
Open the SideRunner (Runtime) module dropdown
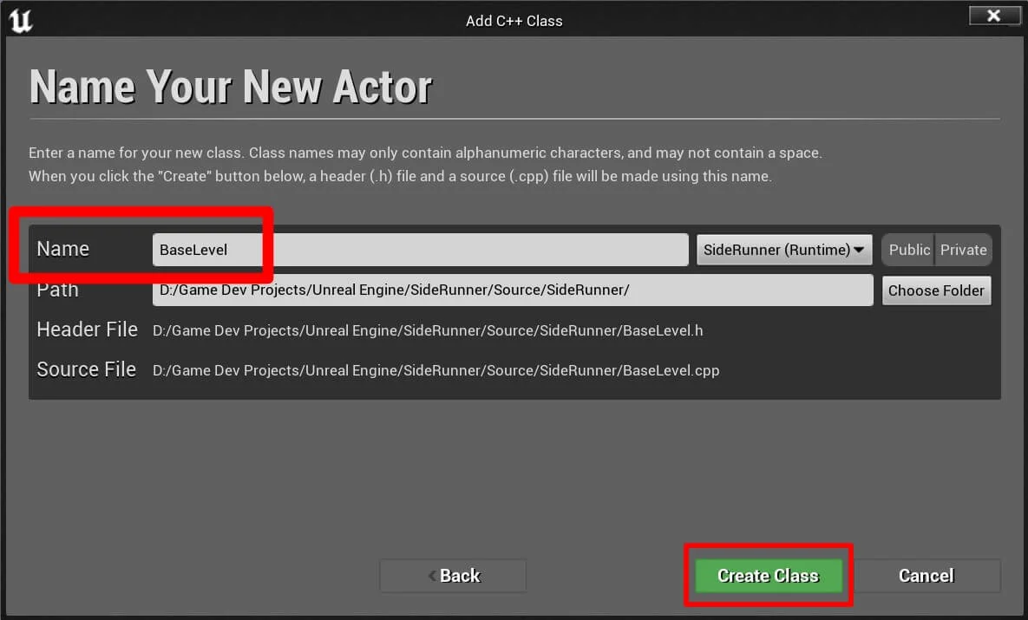pos(784,250)
